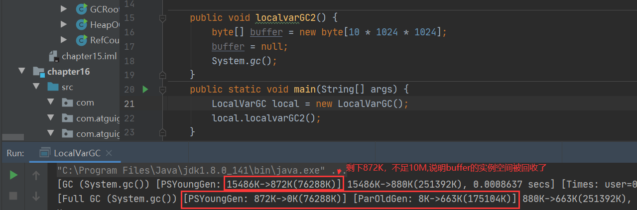Expand the HeapOO class tree node

(x=63, y=24)
